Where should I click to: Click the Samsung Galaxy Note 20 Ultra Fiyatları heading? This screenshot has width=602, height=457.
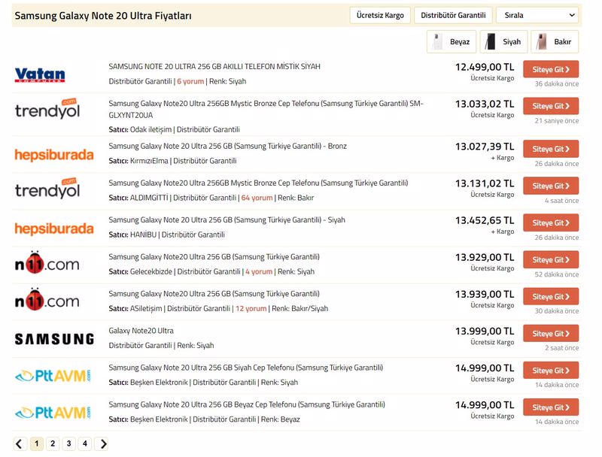coord(103,16)
